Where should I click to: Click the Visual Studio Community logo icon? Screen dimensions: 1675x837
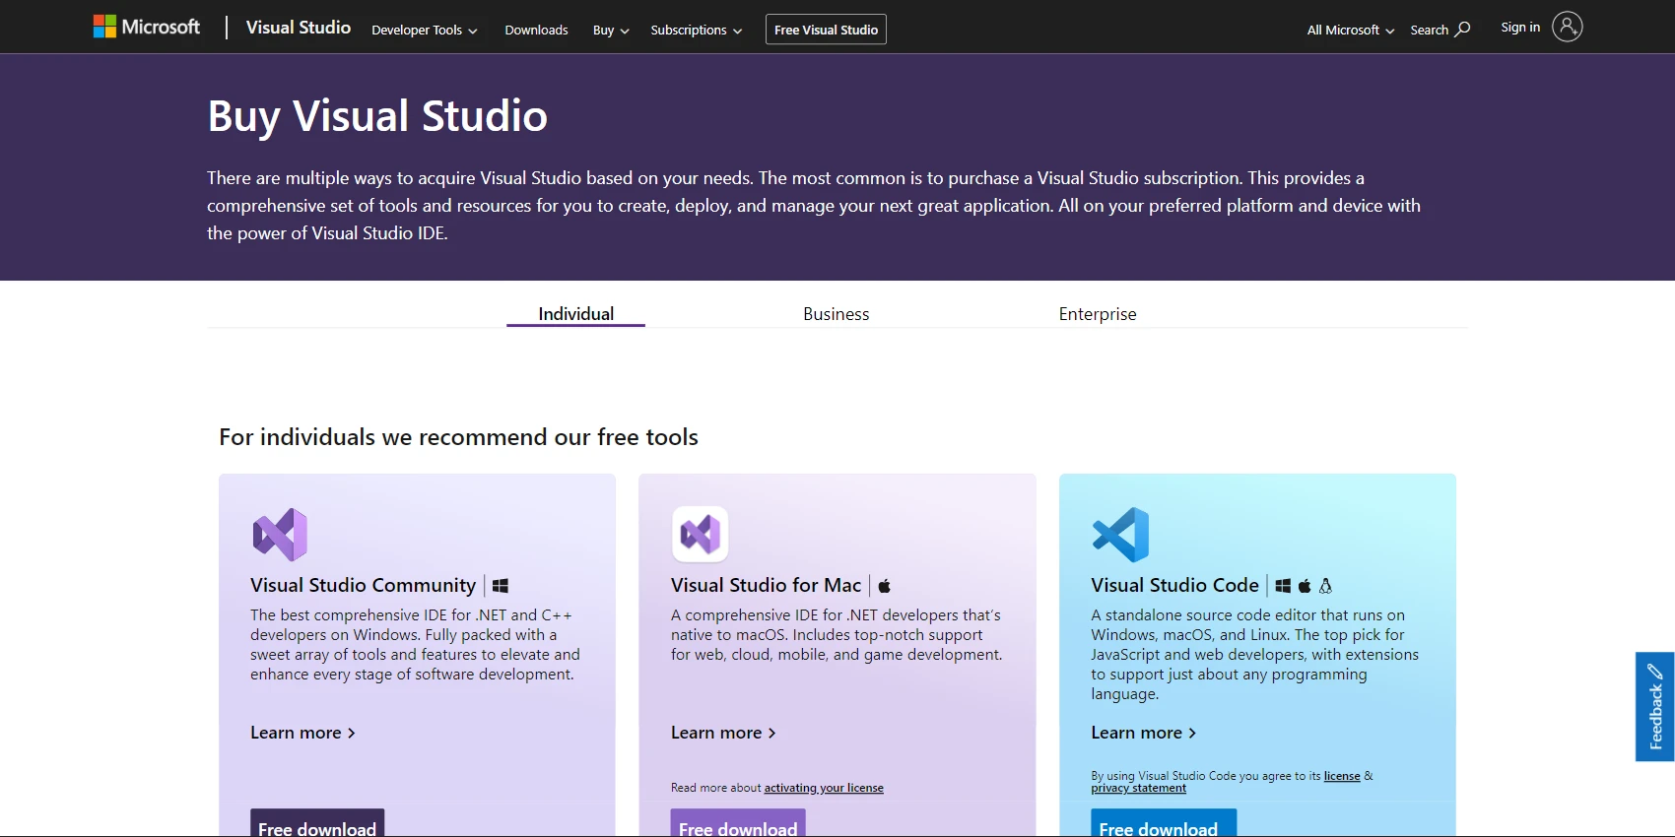(x=280, y=534)
